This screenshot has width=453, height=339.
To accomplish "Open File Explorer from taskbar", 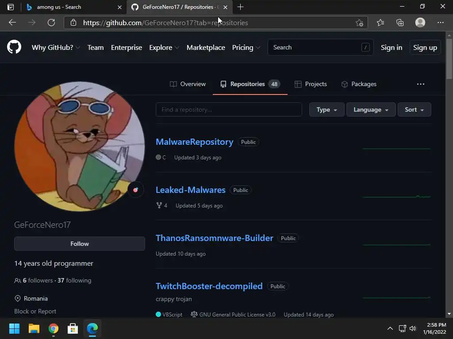I will pyautogui.click(x=34, y=328).
